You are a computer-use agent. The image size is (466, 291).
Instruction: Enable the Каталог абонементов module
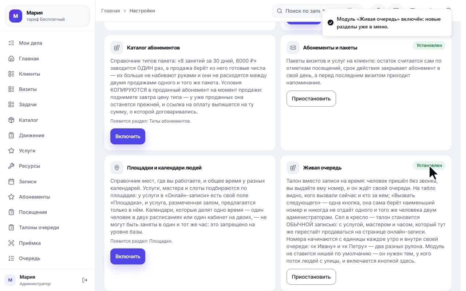coord(128,136)
